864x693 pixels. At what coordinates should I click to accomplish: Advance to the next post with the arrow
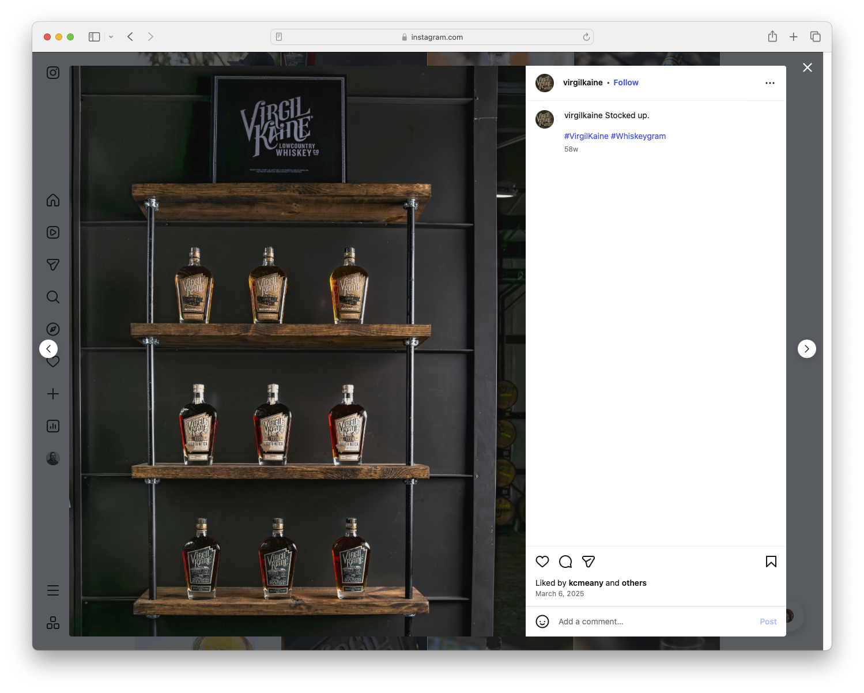tap(806, 348)
